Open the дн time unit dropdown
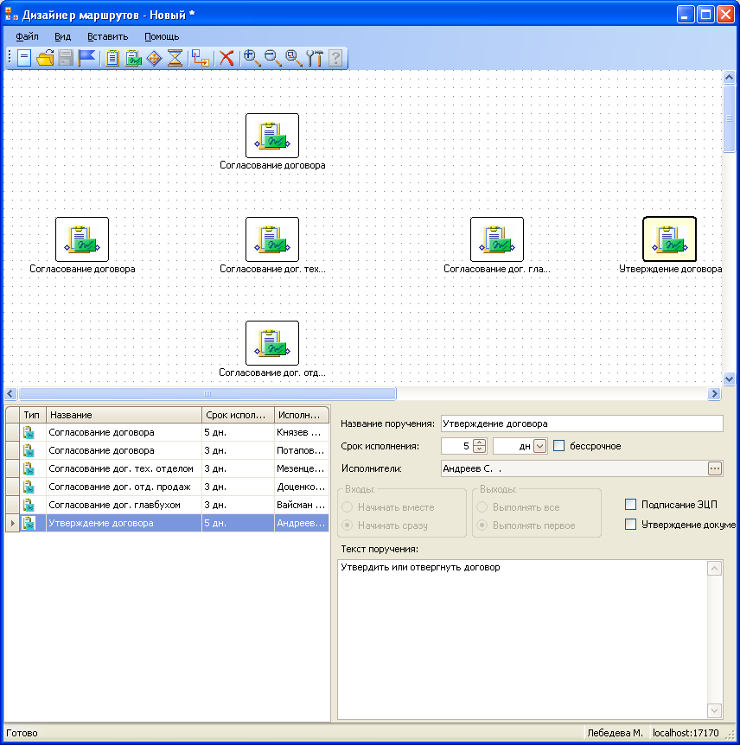Image resolution: width=740 pixels, height=745 pixels. [x=539, y=446]
